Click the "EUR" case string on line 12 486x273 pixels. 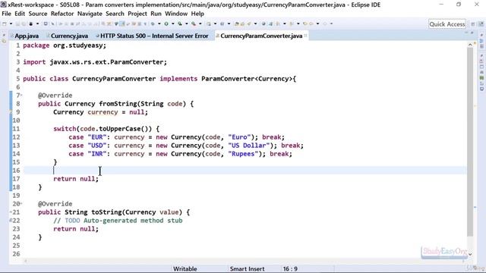tap(97, 137)
